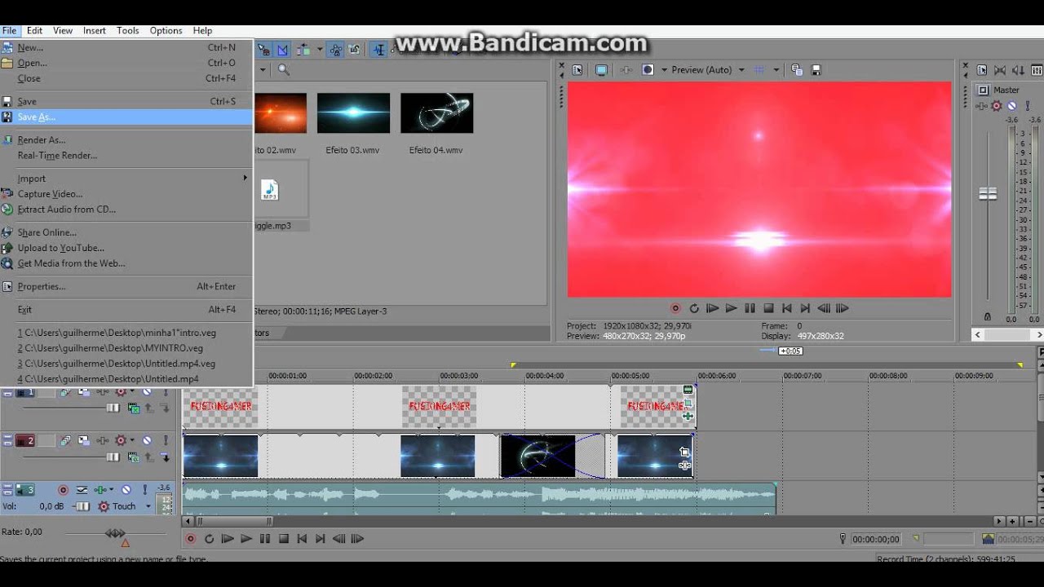Click Split Screen View icon in preview

tap(648, 70)
